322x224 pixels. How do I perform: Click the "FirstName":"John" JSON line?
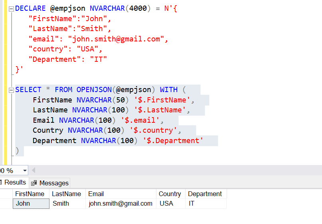pyautogui.click(x=70, y=19)
